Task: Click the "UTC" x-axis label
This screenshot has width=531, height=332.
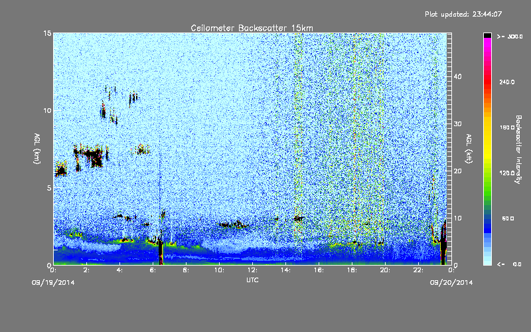Action: [252, 280]
